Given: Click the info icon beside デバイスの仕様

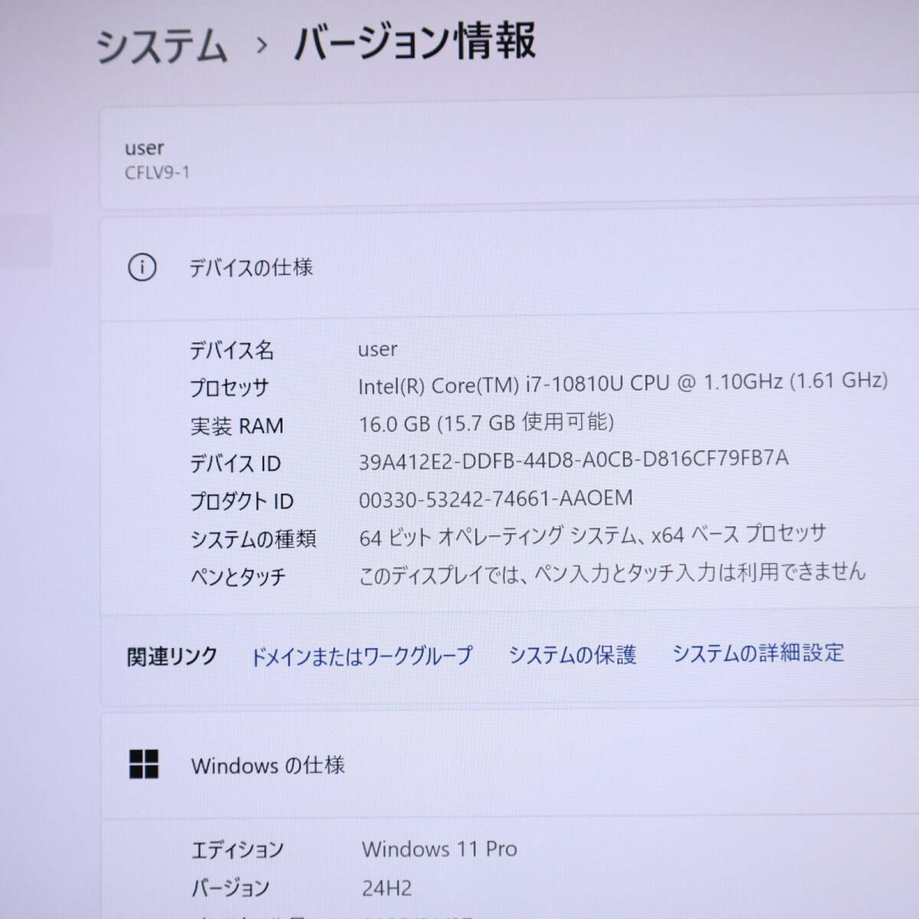Looking at the screenshot, I should point(142,267).
